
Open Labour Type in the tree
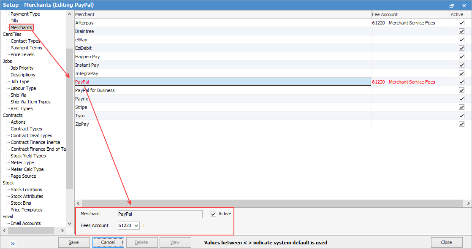tap(23, 88)
